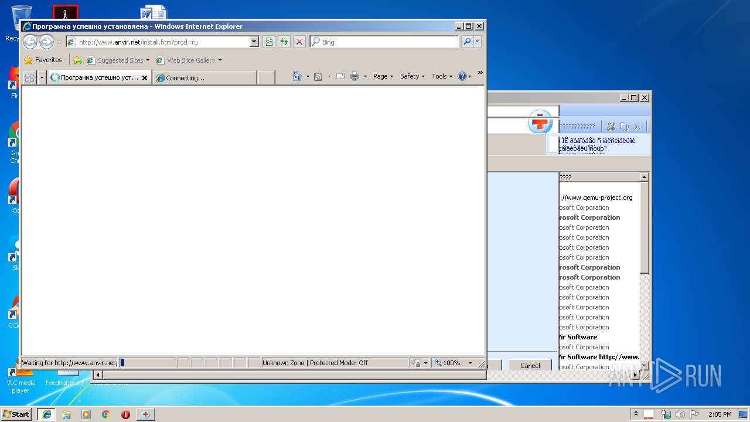Click Unknown Zone Protected Mode status text
The width and height of the screenshot is (750, 422).
coord(315,363)
